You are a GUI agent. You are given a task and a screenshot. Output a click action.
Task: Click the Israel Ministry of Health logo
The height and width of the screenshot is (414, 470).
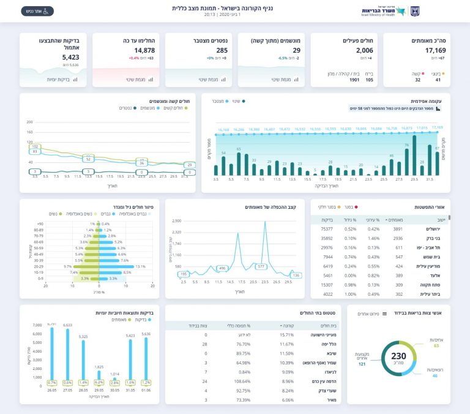tap(378, 11)
